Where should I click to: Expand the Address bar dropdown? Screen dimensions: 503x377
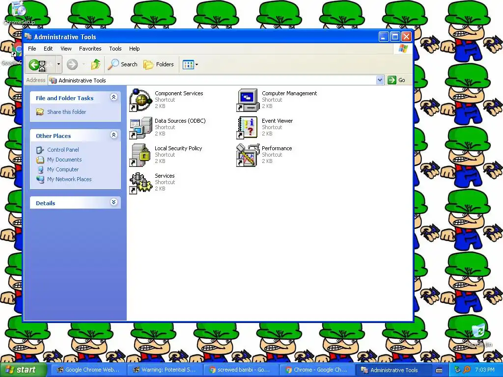(x=380, y=80)
